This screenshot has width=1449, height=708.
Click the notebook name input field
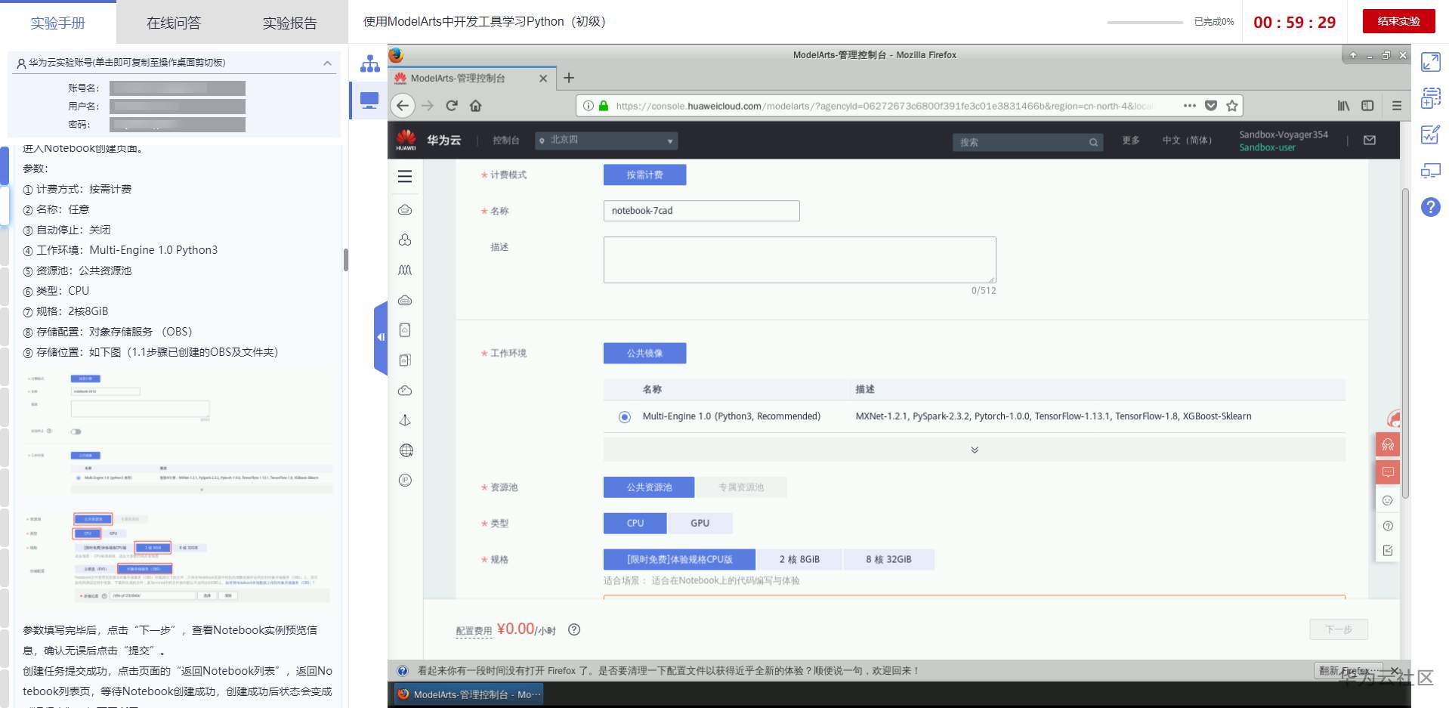pos(701,211)
